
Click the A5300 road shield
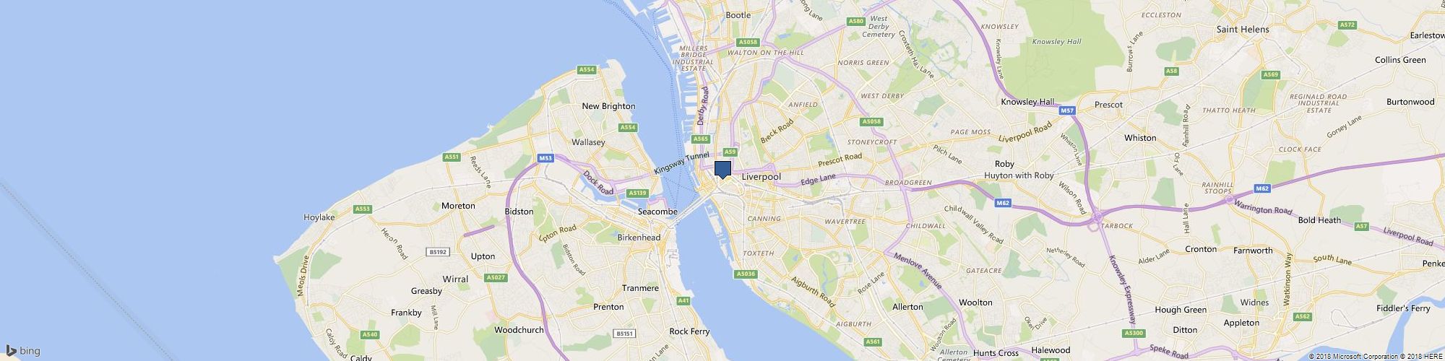(1134, 333)
